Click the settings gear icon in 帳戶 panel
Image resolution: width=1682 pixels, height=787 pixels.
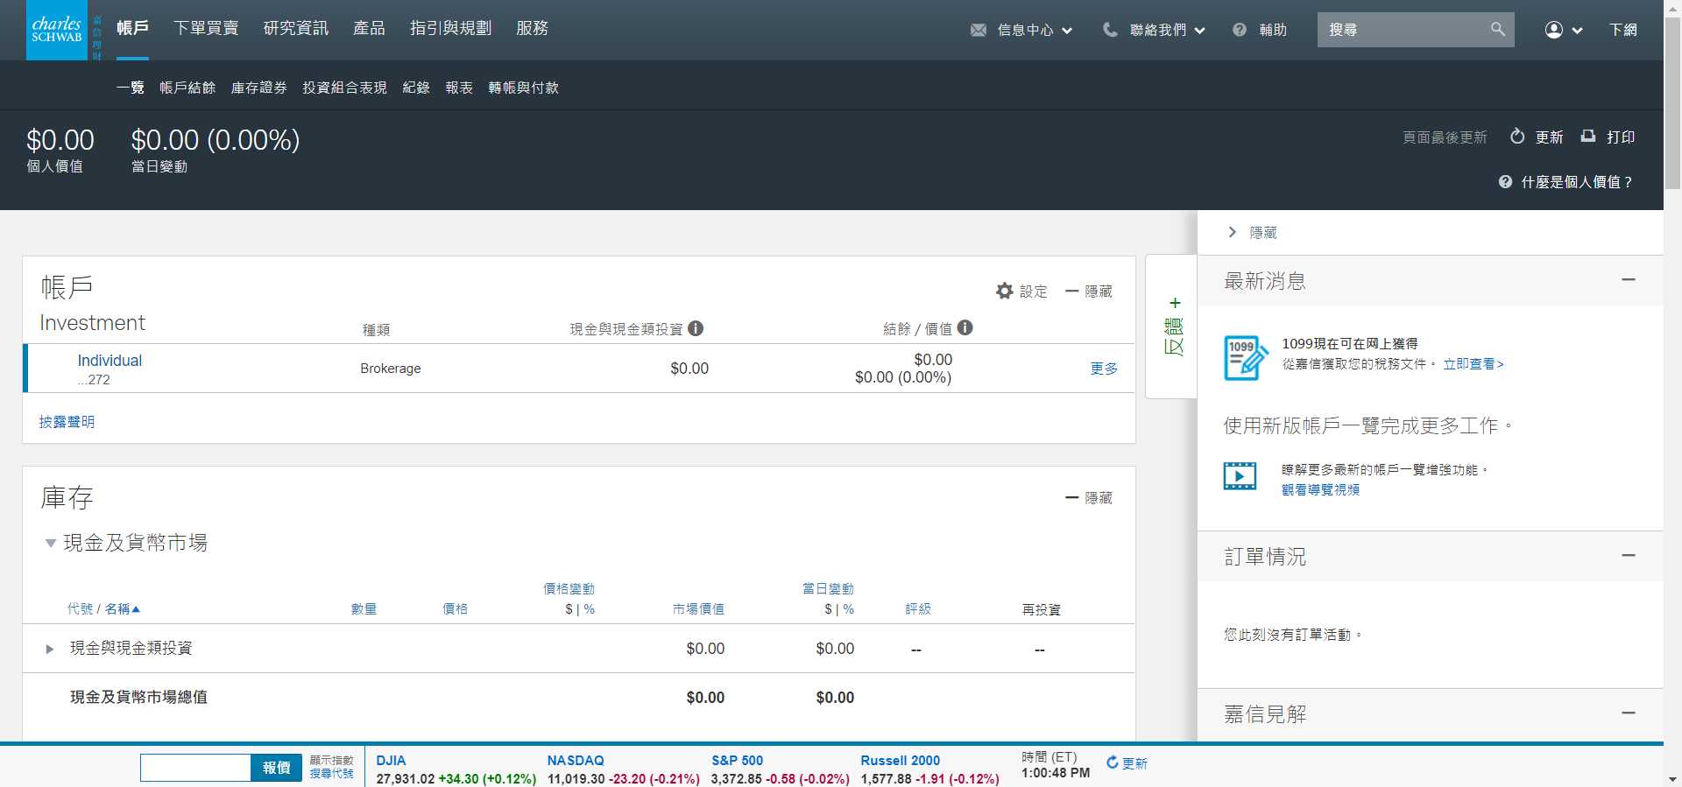[1005, 291]
